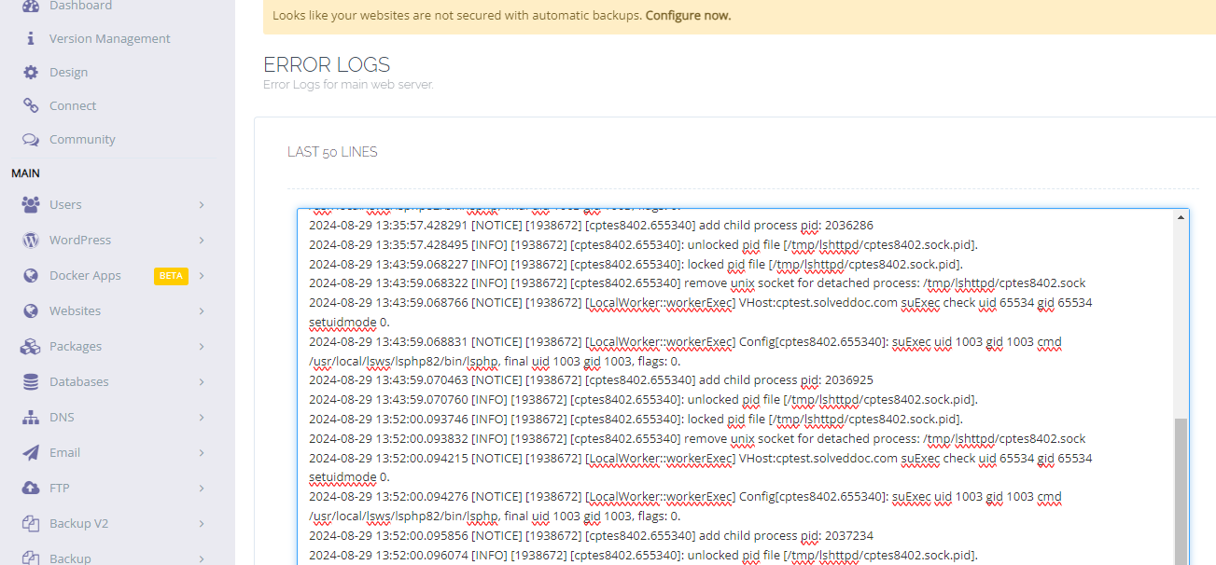This screenshot has height=565, width=1216.
Task: Click the FTP cloud upload icon
Action: [x=29, y=488]
